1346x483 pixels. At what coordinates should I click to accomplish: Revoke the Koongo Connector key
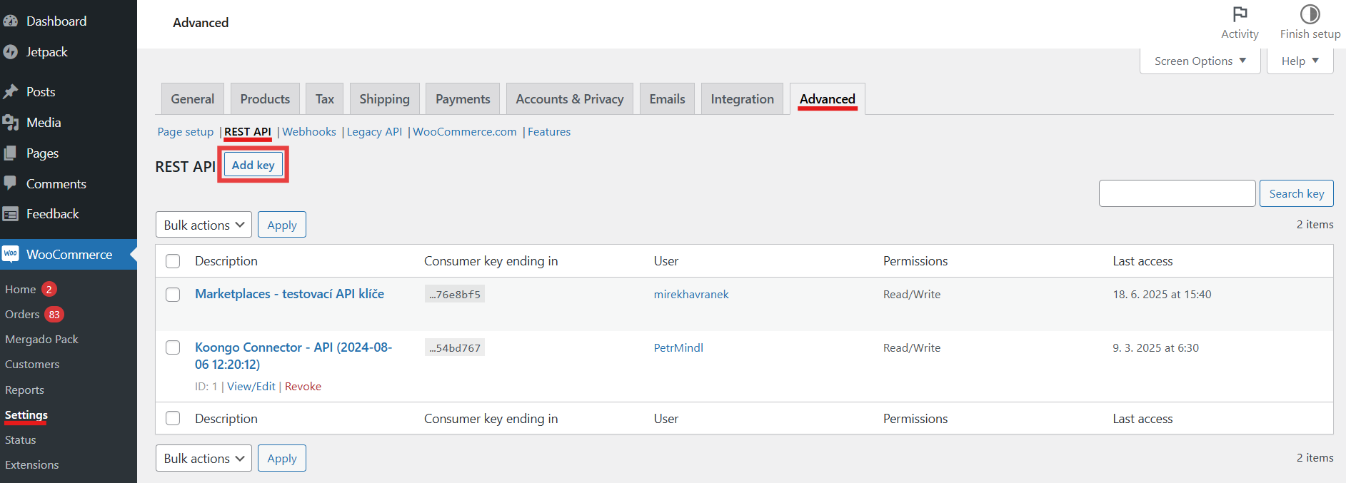click(x=303, y=387)
